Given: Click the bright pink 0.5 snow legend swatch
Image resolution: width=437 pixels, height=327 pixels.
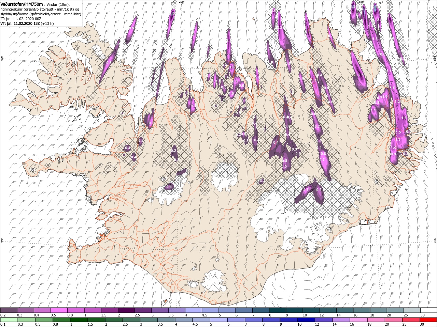Looking at the screenshot, I should pos(59,311).
